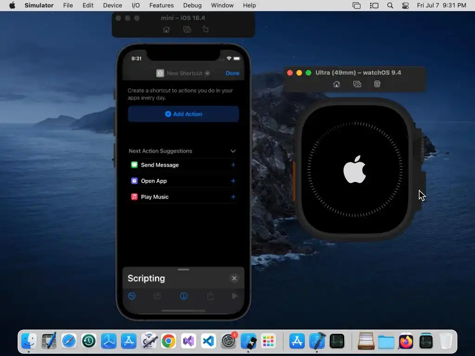Open the New Shortcut title dropdown arrow

(207, 73)
